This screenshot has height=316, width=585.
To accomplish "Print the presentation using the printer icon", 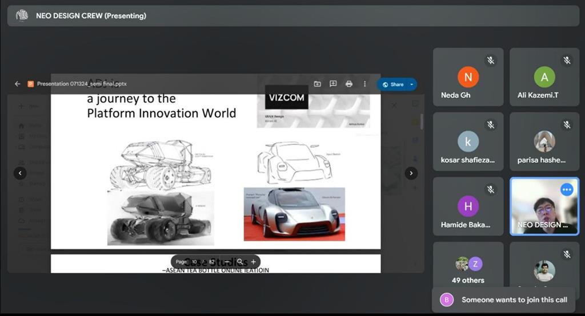I will pyautogui.click(x=349, y=84).
